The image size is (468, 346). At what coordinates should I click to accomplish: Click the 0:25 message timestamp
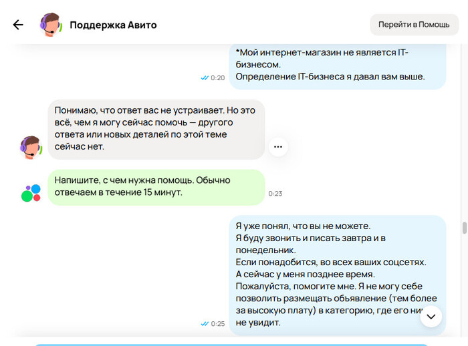(218, 324)
